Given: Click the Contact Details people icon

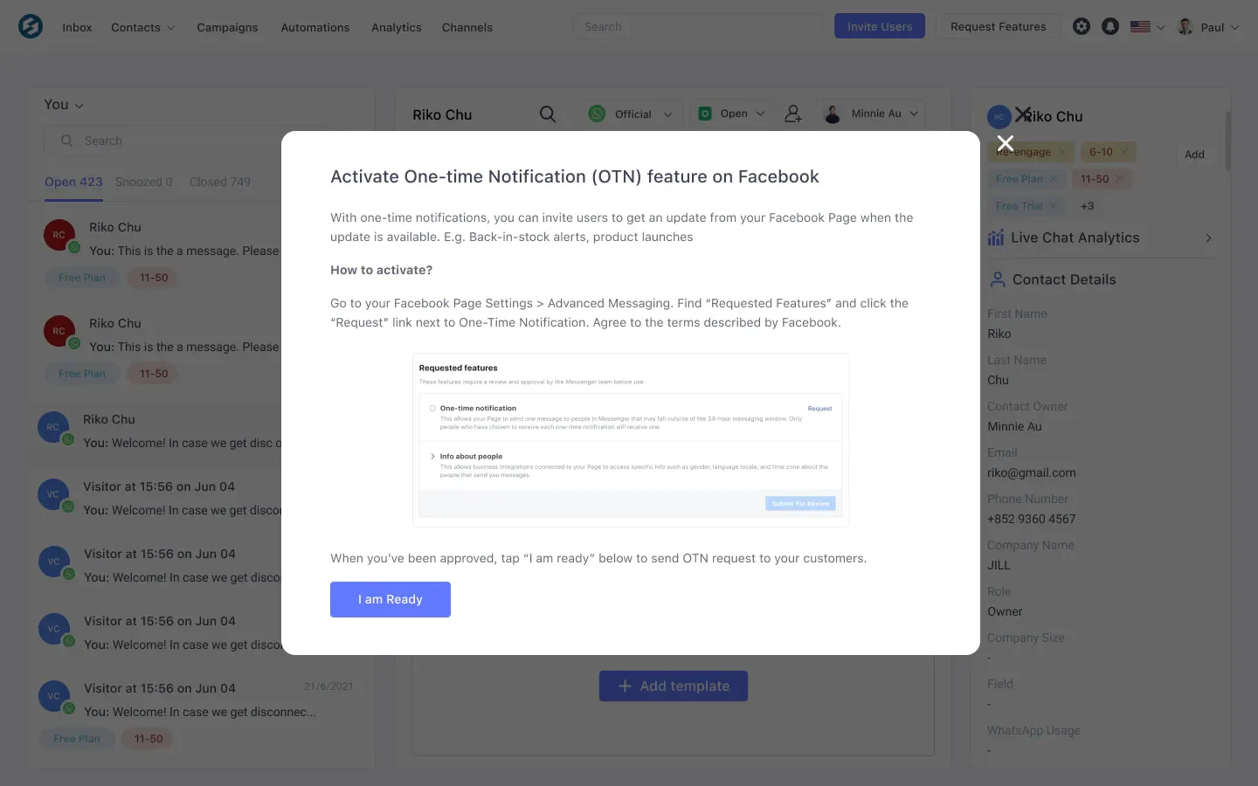Looking at the screenshot, I should [999, 279].
